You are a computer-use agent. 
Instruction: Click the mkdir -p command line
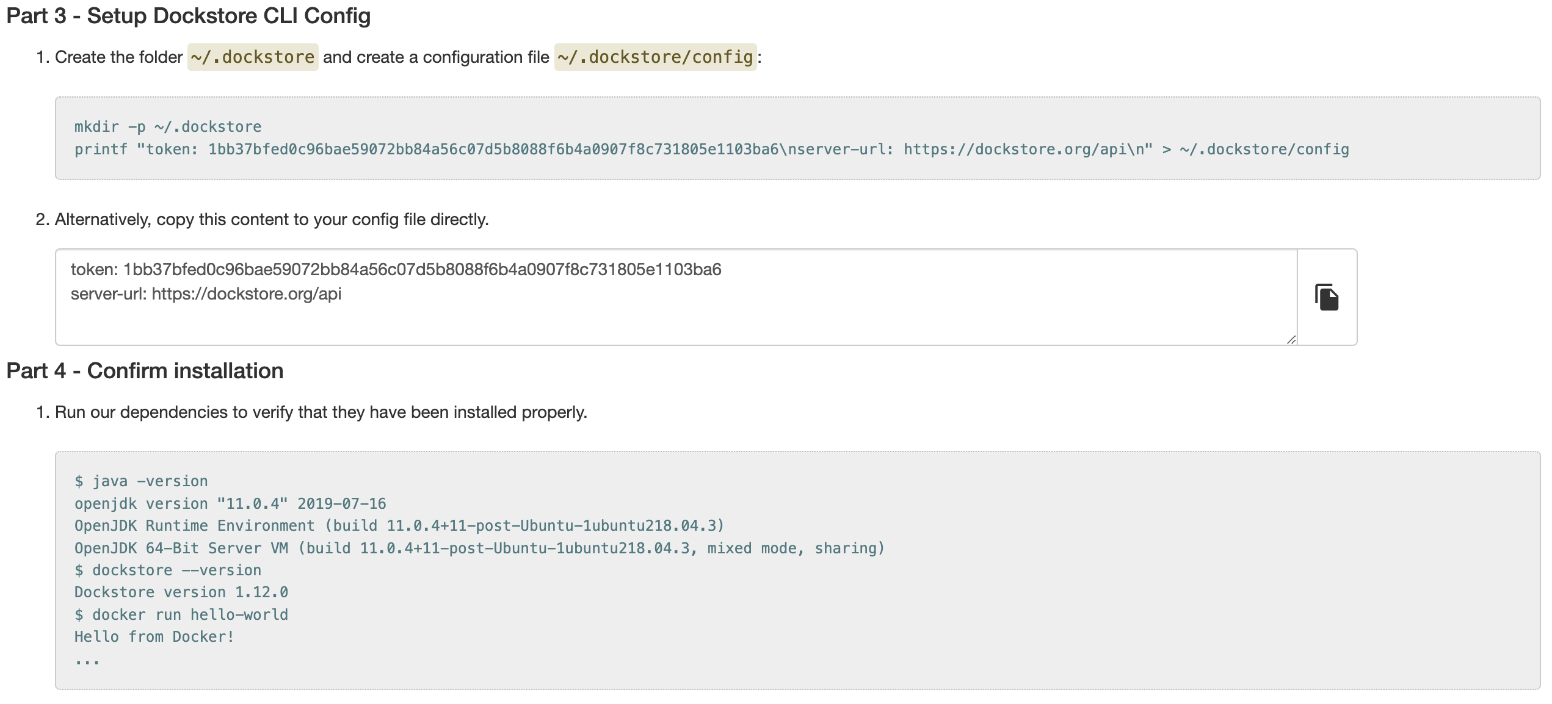point(168,127)
